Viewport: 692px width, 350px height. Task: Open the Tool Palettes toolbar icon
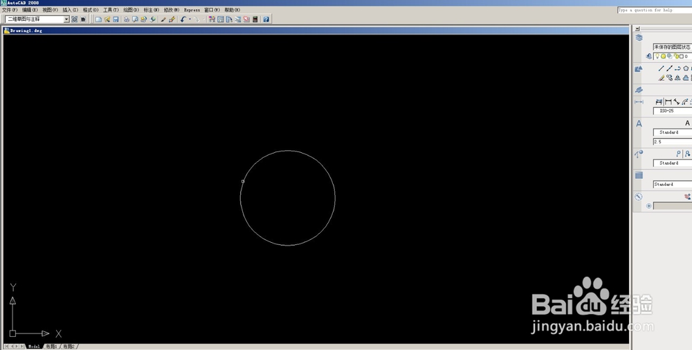click(230, 19)
